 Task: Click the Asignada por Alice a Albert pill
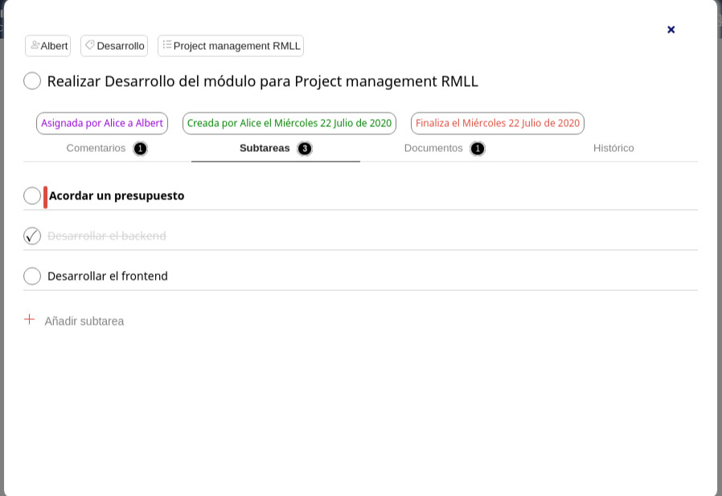click(x=102, y=124)
